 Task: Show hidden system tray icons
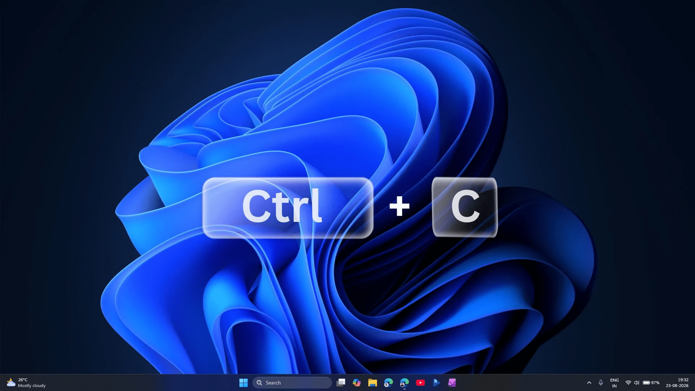point(589,383)
